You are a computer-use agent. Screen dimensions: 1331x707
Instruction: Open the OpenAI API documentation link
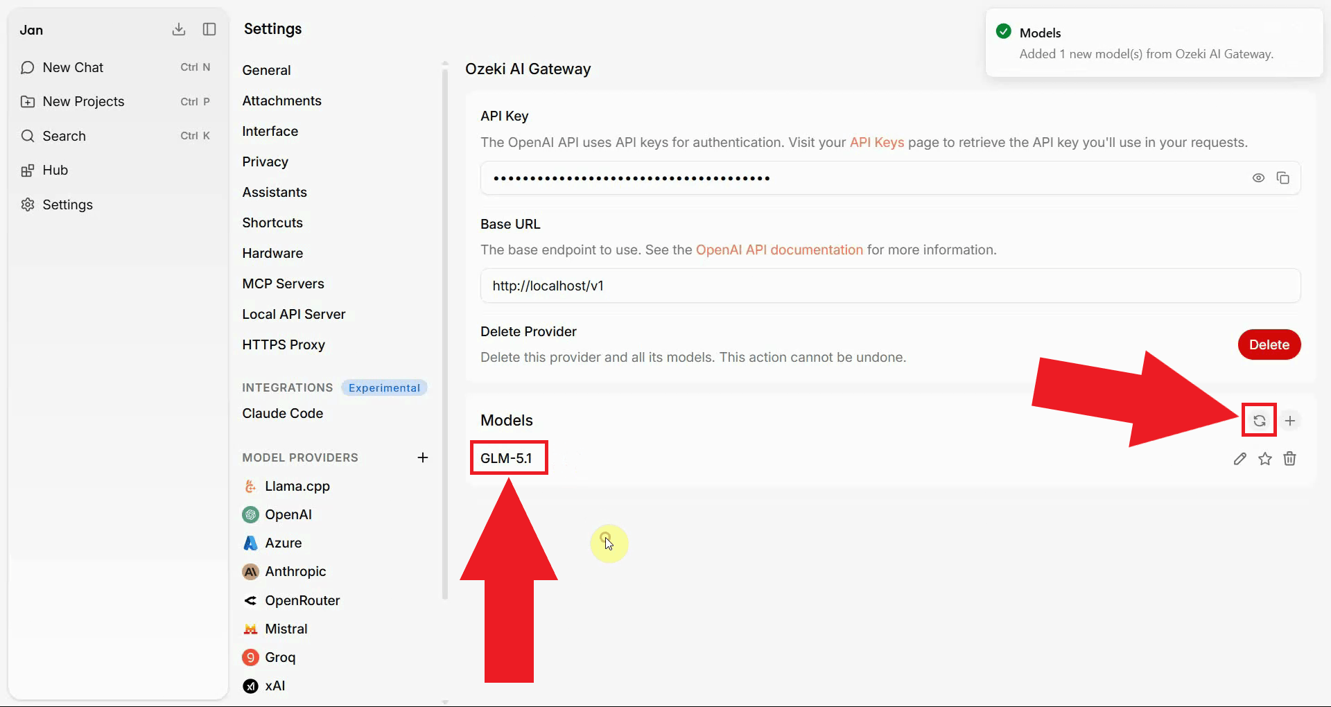(x=779, y=250)
